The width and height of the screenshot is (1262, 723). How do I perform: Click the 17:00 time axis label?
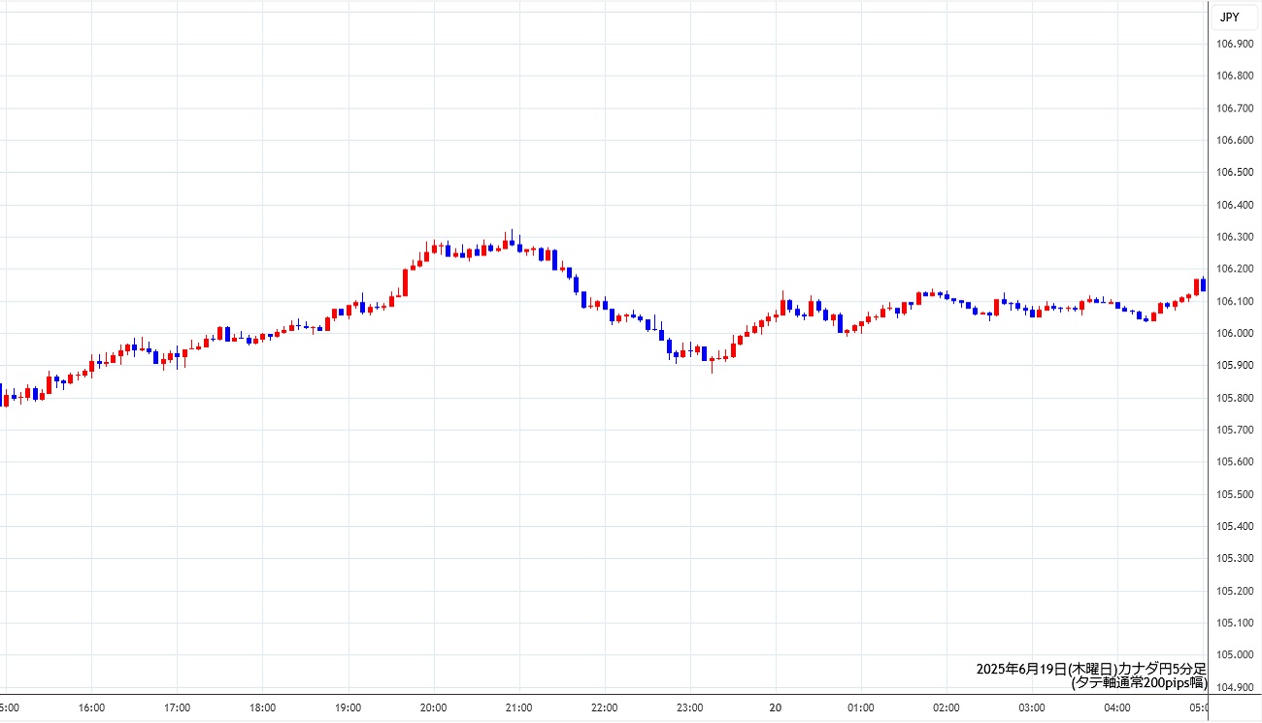click(x=177, y=707)
